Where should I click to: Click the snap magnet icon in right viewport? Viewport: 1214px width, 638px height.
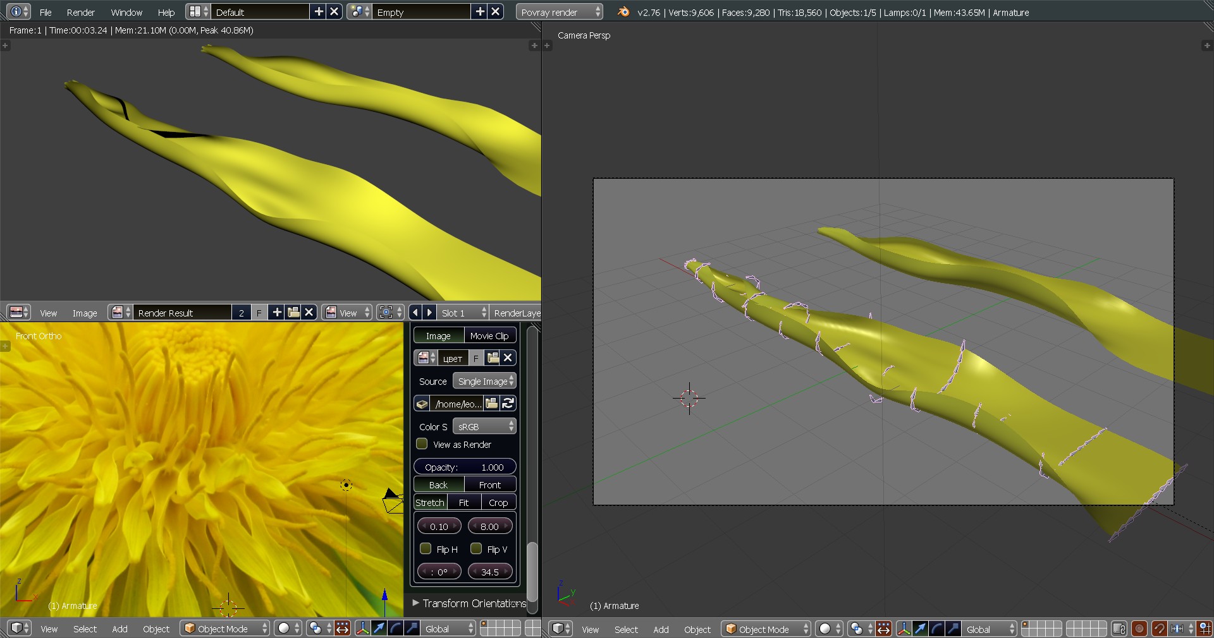tap(1159, 629)
